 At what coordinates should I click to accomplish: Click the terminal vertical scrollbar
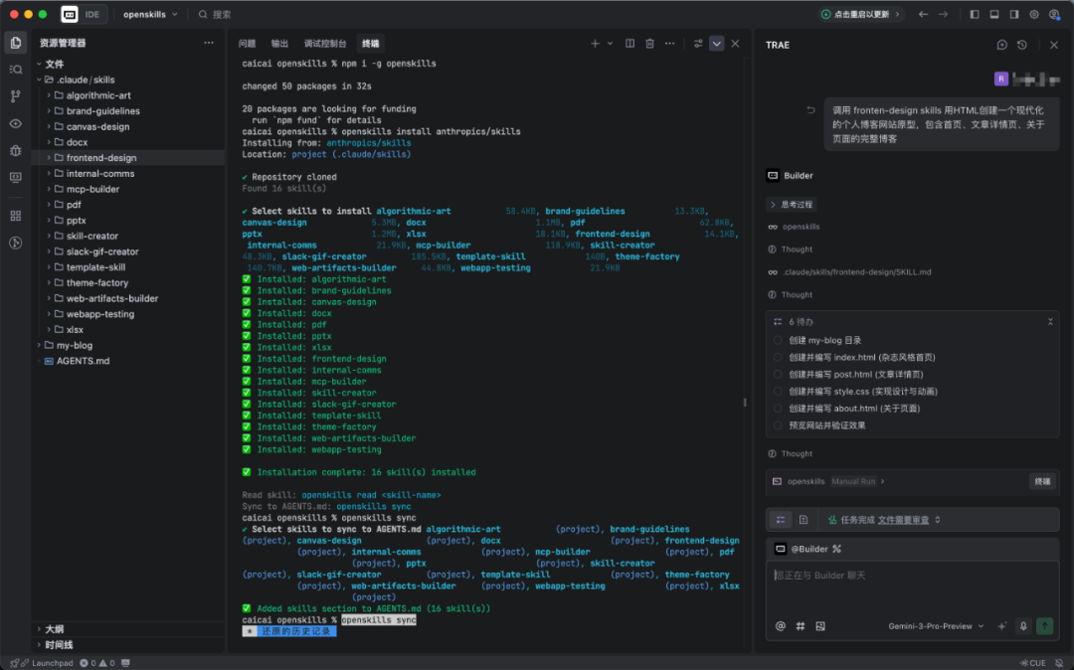[745, 403]
